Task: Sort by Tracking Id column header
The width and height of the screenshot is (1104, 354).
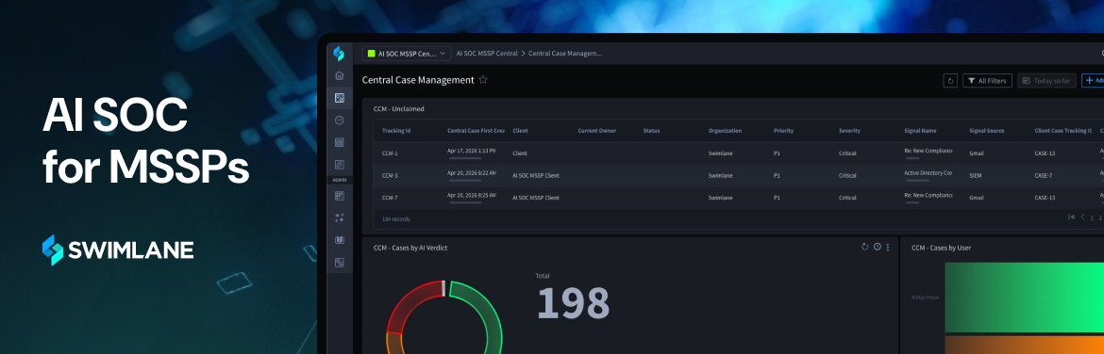Action: [396, 131]
